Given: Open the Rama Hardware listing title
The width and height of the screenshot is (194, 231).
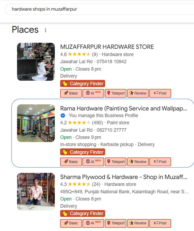Looking at the screenshot, I should point(124,109).
